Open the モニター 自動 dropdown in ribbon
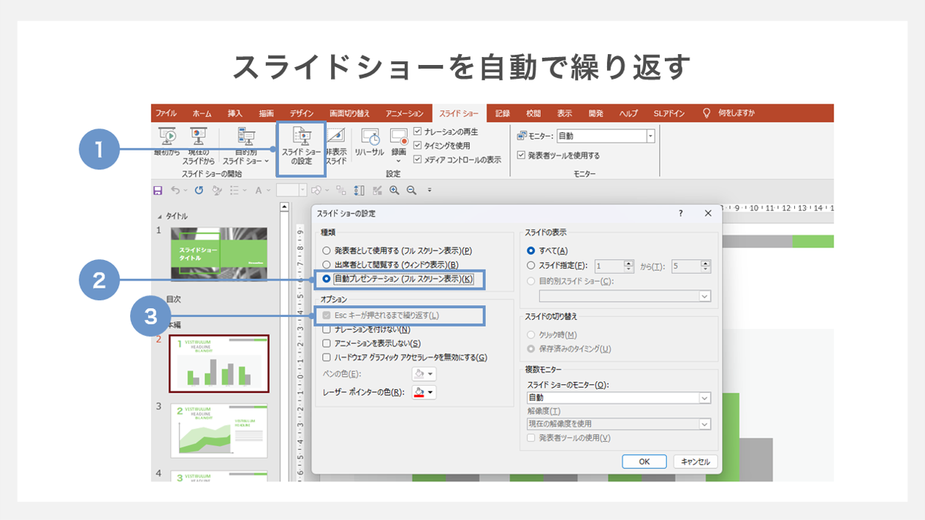This screenshot has height=520, width=925. [x=650, y=136]
